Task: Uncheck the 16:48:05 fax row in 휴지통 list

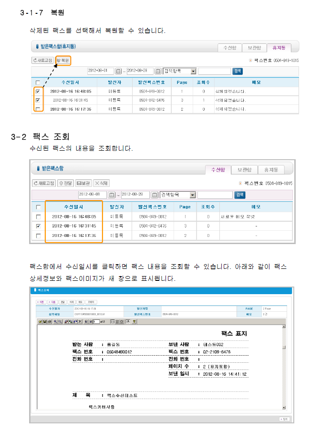Action: (x=38, y=91)
